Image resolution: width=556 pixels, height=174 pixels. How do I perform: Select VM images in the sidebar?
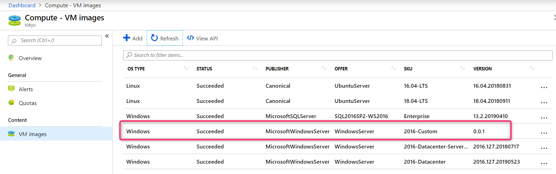coord(56,134)
